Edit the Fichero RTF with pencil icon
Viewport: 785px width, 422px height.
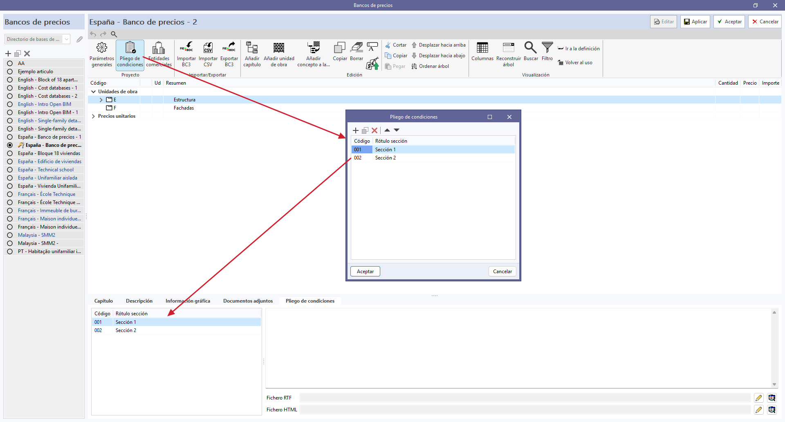[x=759, y=398]
